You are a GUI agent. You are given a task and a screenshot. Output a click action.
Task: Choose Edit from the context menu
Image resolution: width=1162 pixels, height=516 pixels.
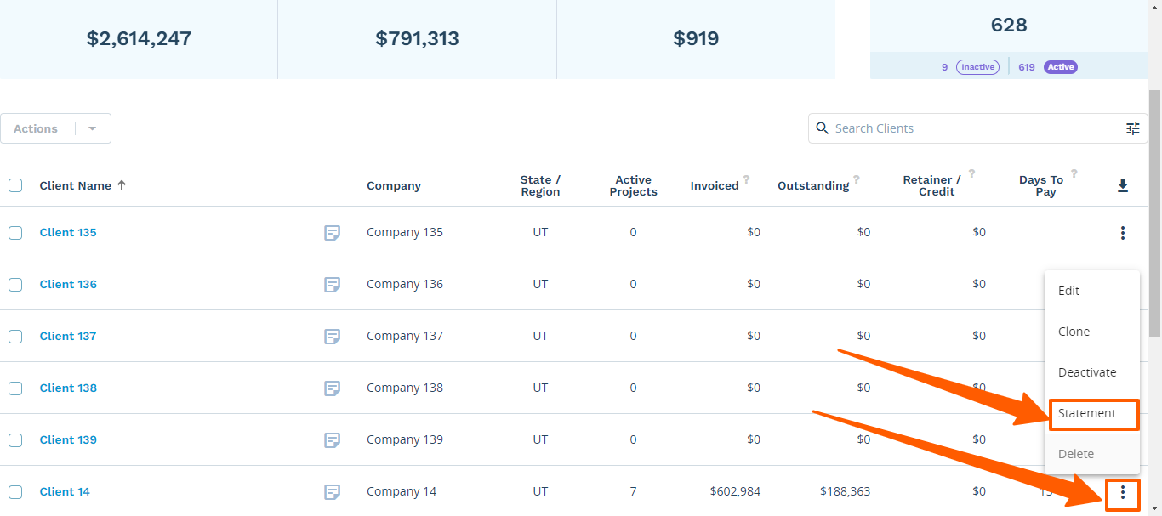pos(1092,291)
